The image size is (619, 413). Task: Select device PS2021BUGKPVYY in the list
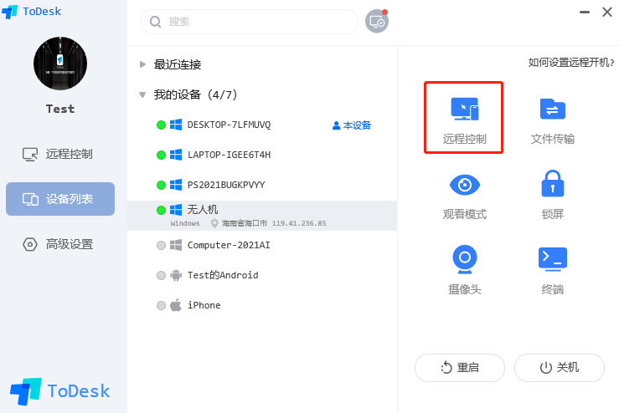coord(262,185)
